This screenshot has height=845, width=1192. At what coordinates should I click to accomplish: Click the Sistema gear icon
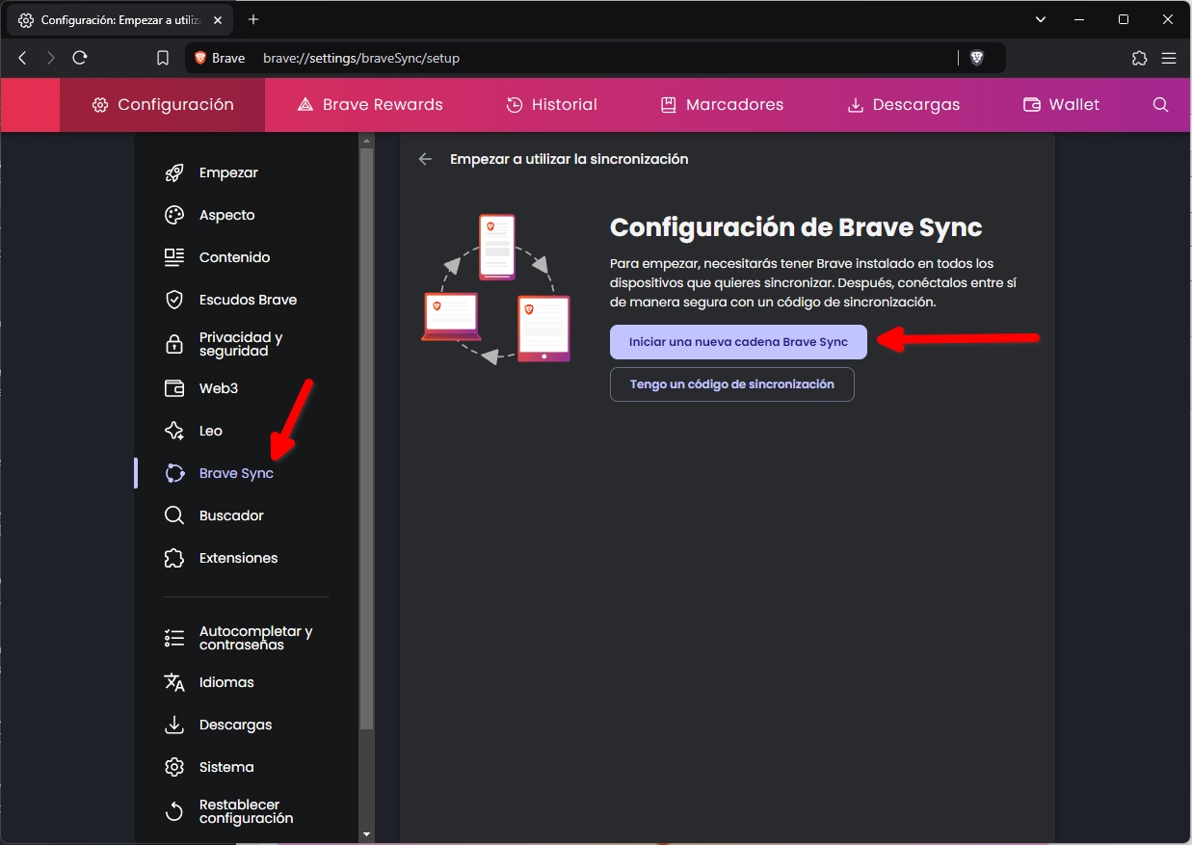(174, 767)
